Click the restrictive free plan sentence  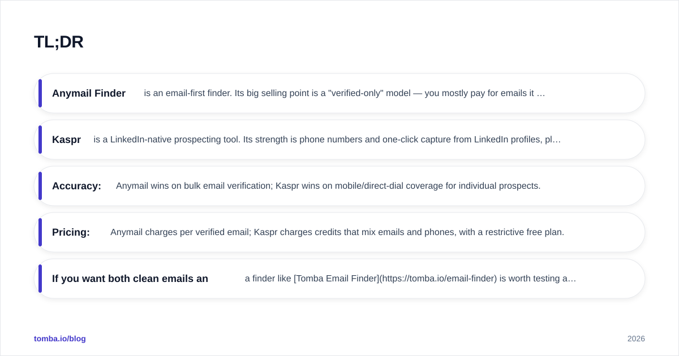coord(337,232)
